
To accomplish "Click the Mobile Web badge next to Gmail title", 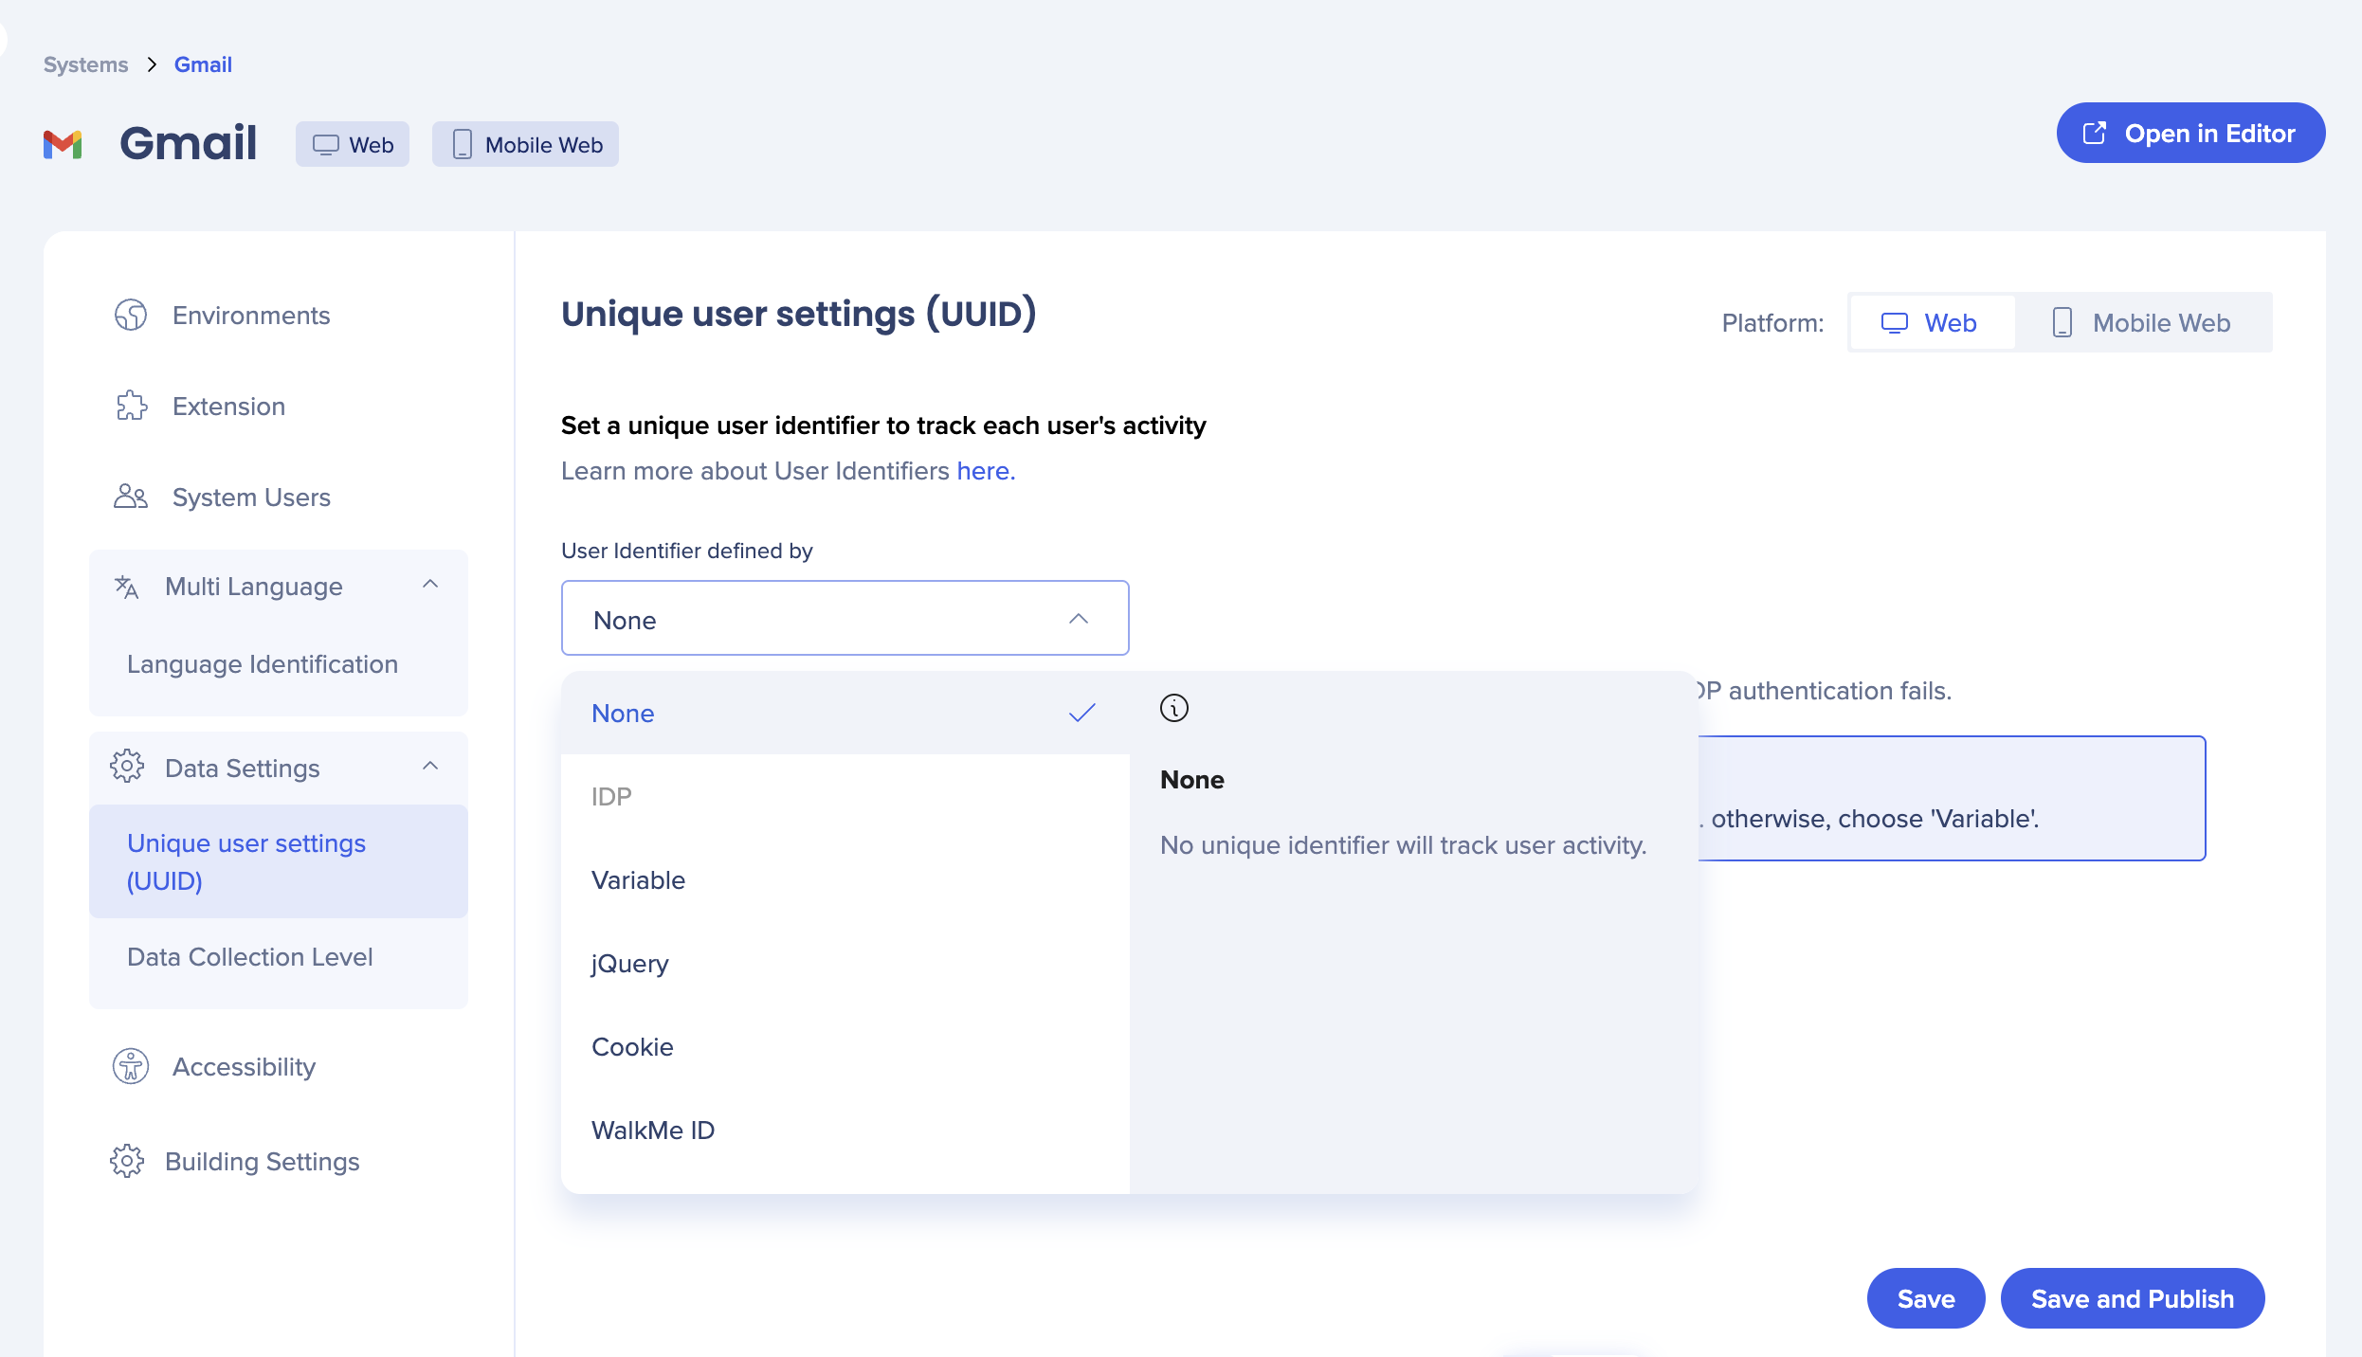I will point(526,144).
